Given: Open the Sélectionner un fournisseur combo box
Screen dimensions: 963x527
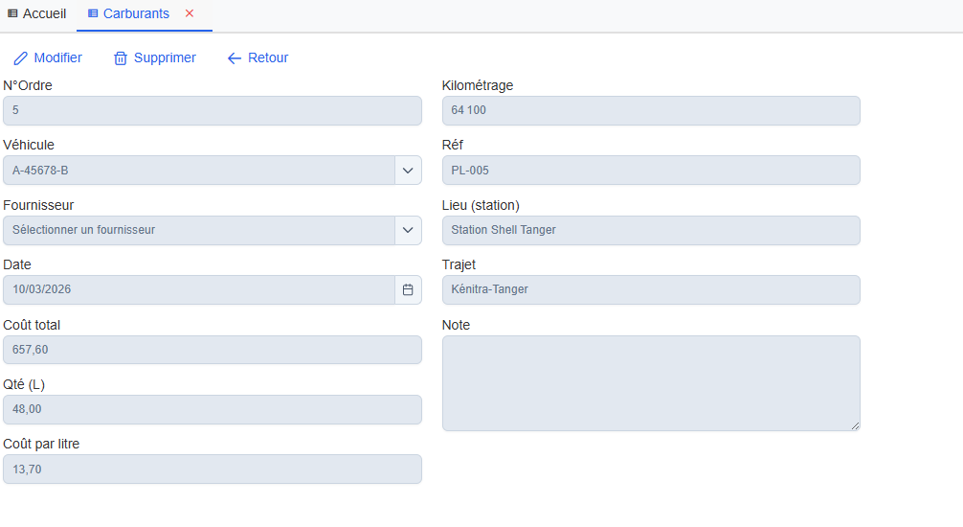Looking at the screenshot, I should click(x=199, y=230).
